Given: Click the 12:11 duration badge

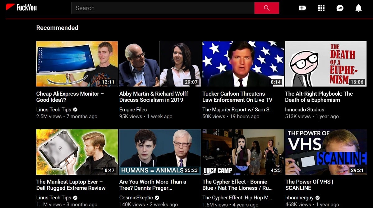Looking at the screenshot, I should tap(108, 82).
